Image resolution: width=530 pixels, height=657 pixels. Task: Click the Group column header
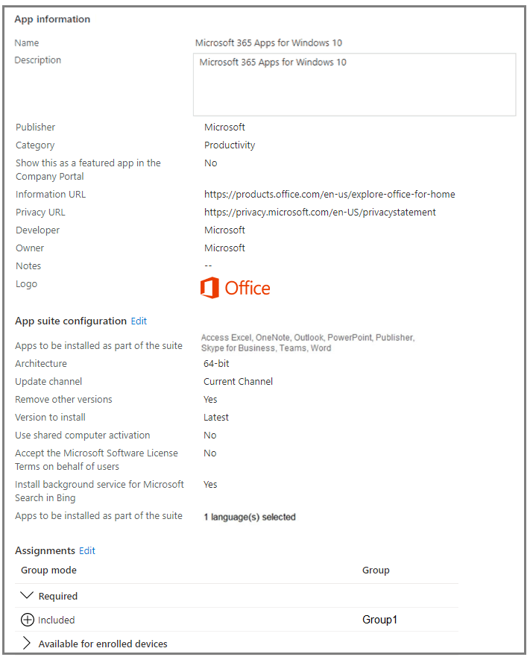[376, 570]
